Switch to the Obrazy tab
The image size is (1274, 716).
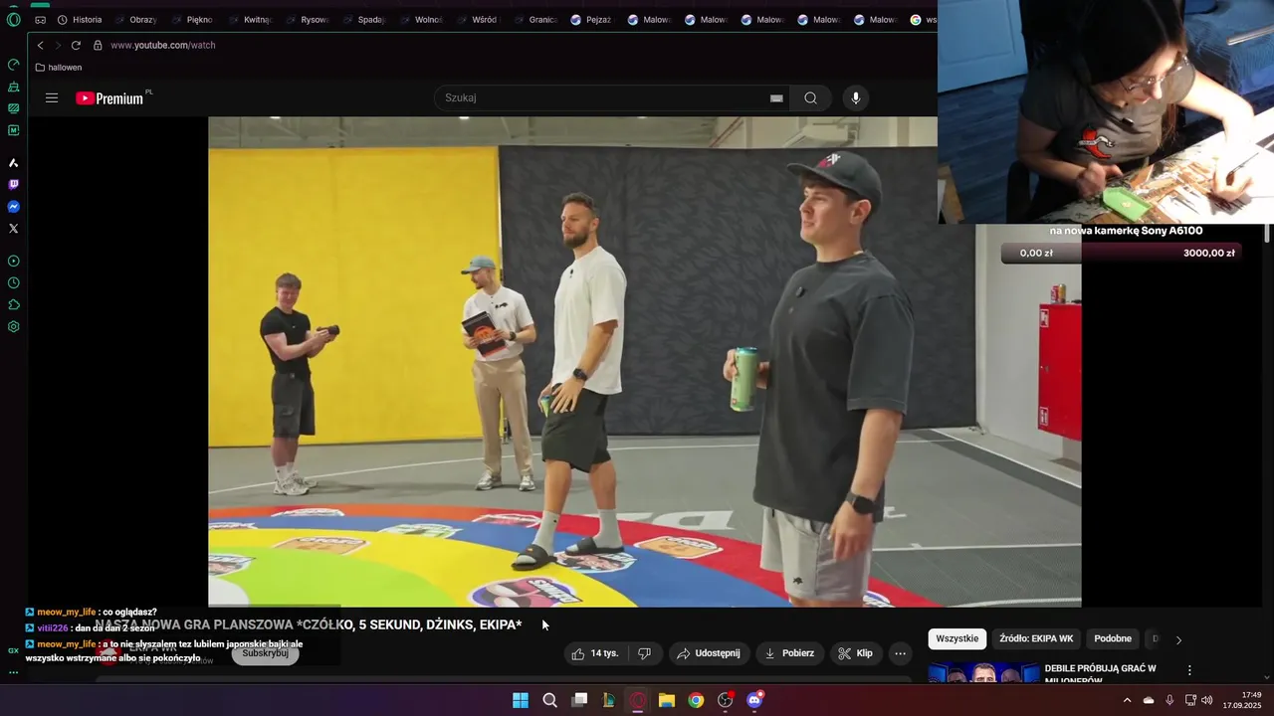click(x=135, y=20)
